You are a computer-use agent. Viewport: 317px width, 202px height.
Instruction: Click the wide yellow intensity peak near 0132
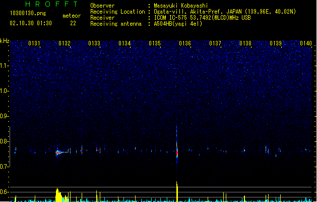click(58, 195)
